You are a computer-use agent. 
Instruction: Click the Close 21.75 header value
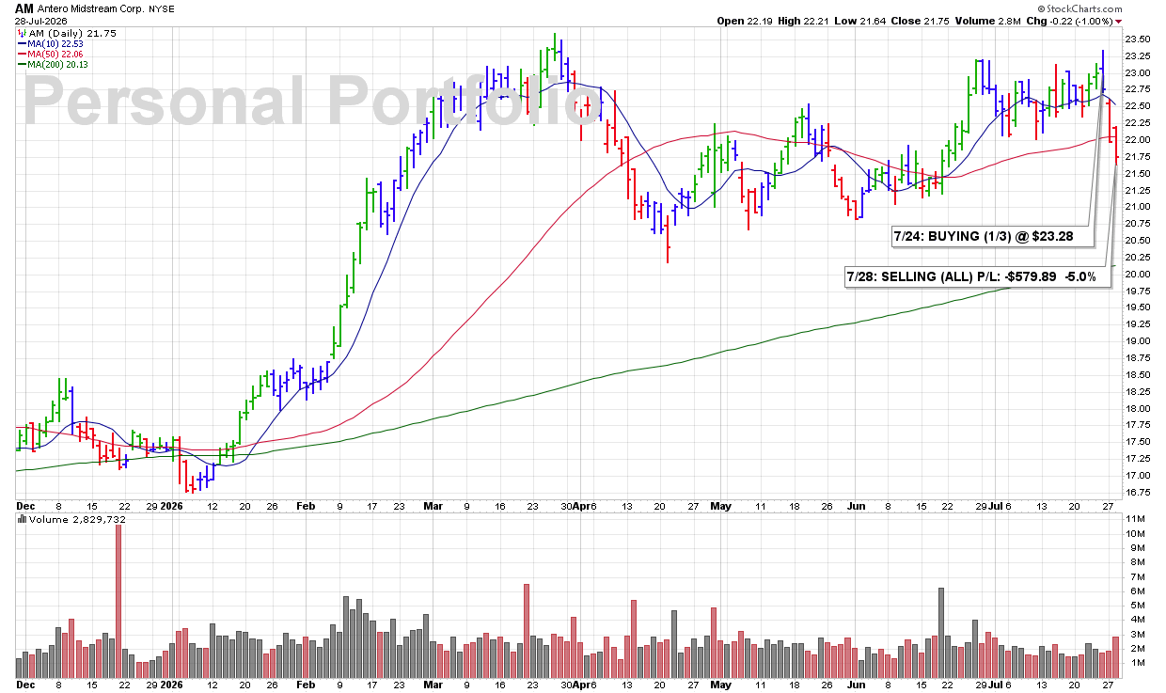click(x=921, y=21)
